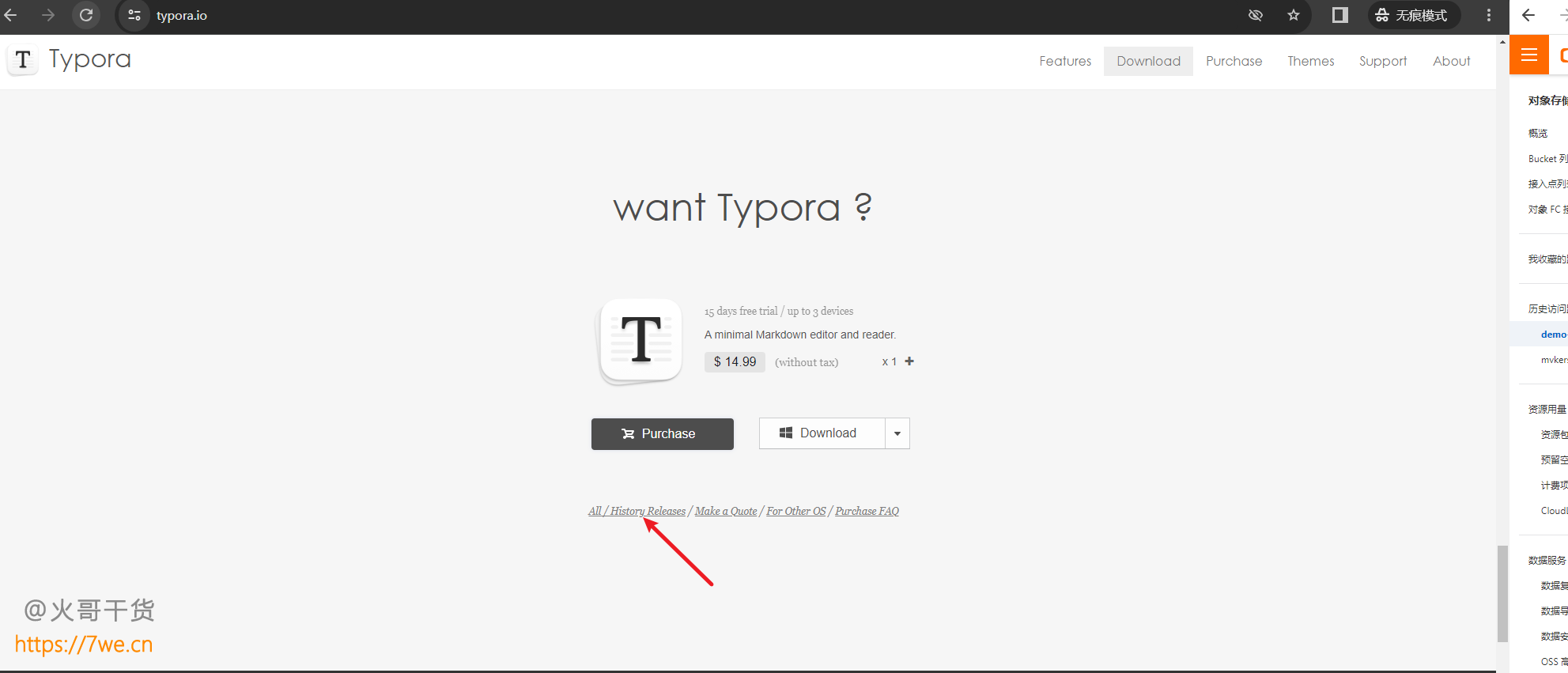Open the browser side panel icon

pyautogui.click(x=1339, y=15)
